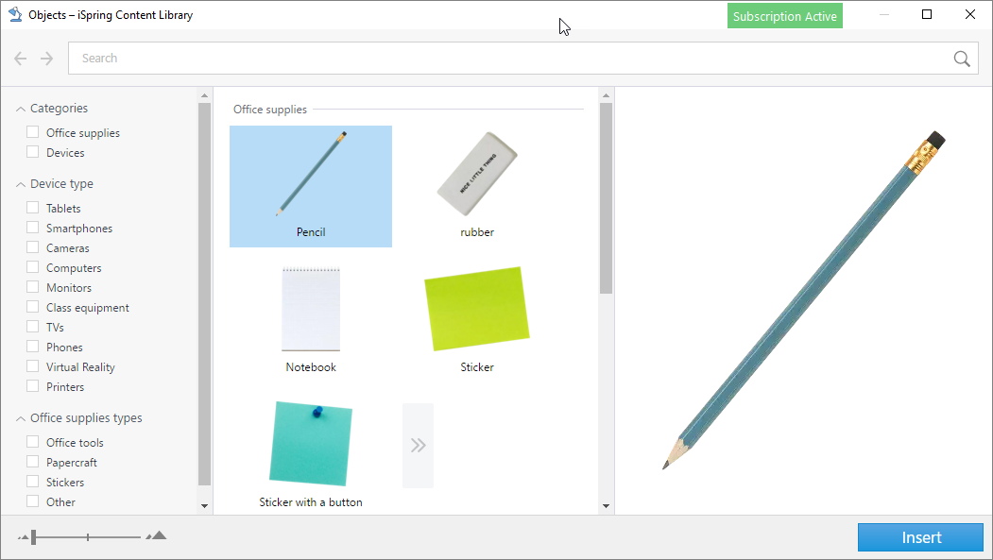Click the search magnifier icon
993x560 pixels.
(961, 58)
